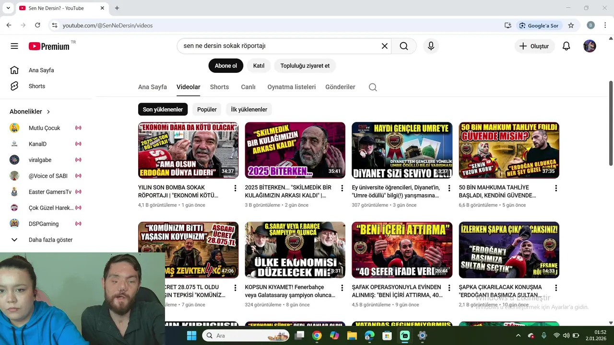
Task: Select the Videolar tab
Action: (x=189, y=87)
